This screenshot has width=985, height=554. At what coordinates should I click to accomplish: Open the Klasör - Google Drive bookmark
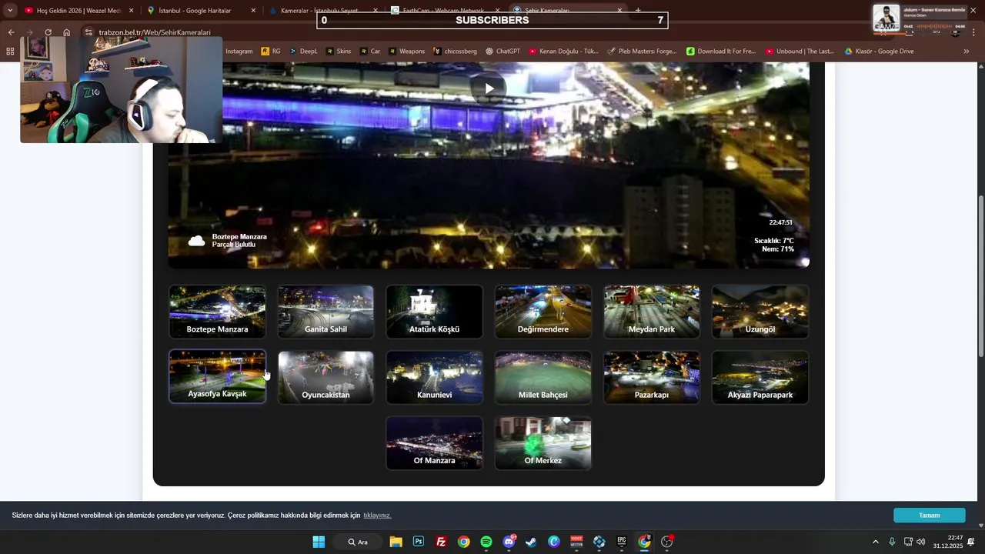[879, 52]
